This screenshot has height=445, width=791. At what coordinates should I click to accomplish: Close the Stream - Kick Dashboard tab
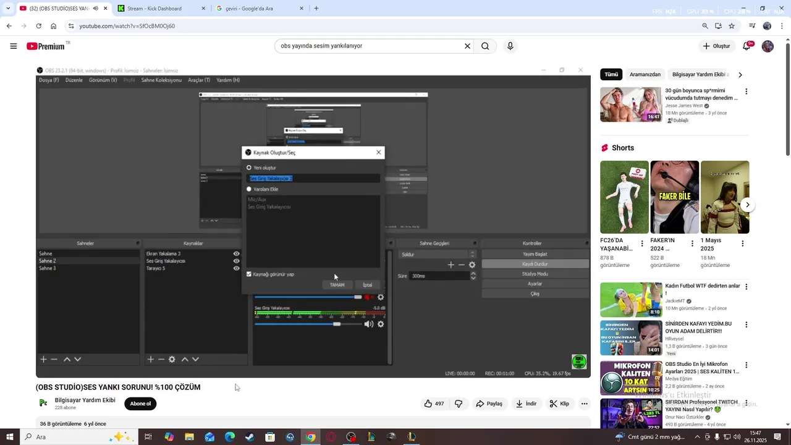203,9
